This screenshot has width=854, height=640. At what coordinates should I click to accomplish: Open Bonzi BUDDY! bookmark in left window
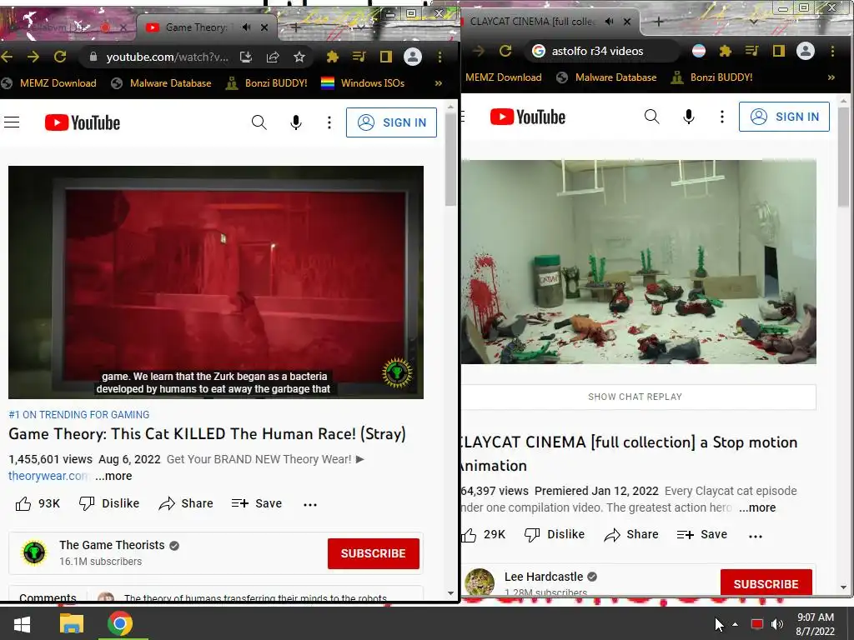(267, 83)
